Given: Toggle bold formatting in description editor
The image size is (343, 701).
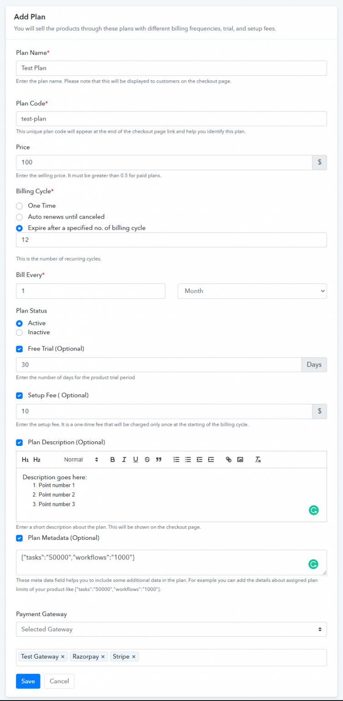Looking at the screenshot, I should (113, 460).
